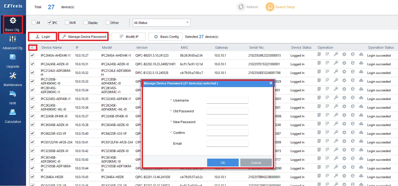The width and height of the screenshot is (398, 186).
Task: Sort by Device Status column header
Action: tap(301, 48)
